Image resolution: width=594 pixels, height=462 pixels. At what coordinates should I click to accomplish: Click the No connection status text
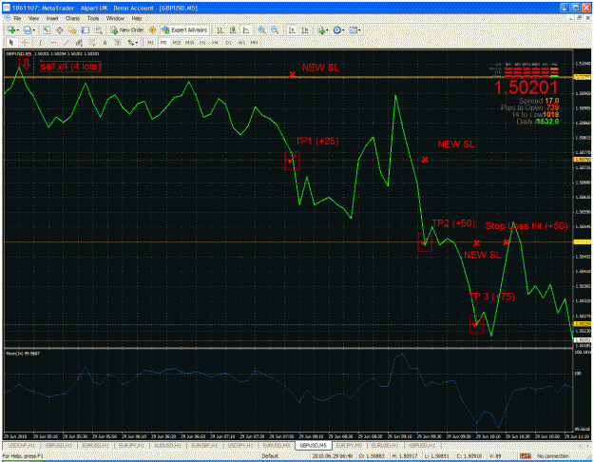(x=553, y=456)
